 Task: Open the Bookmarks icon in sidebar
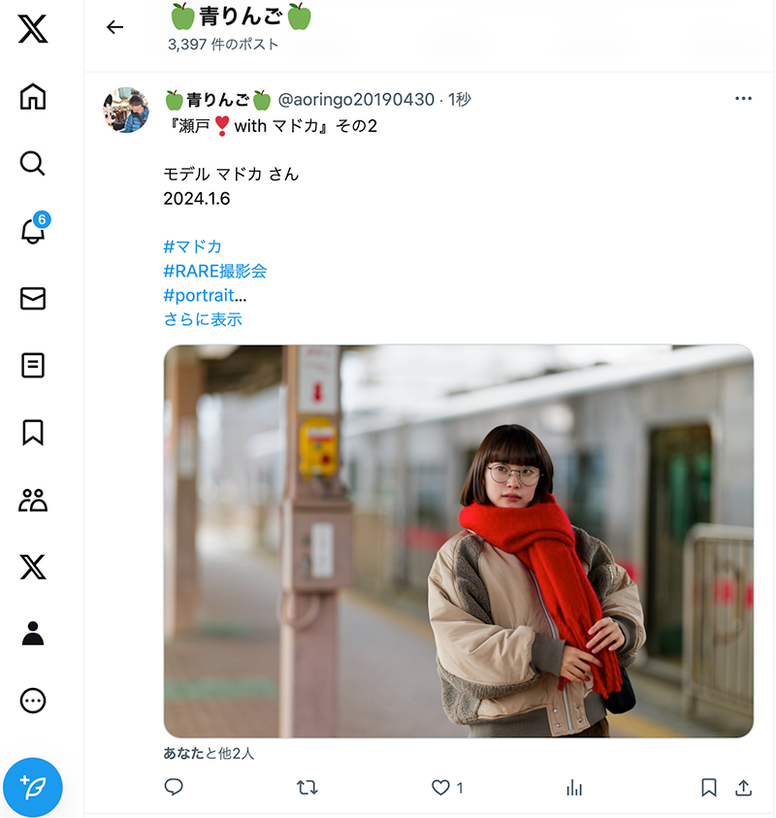click(x=33, y=433)
